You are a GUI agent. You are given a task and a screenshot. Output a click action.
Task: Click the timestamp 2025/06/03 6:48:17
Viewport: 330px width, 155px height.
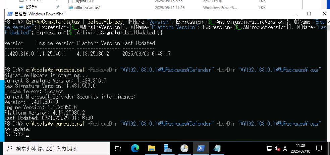click(147, 54)
